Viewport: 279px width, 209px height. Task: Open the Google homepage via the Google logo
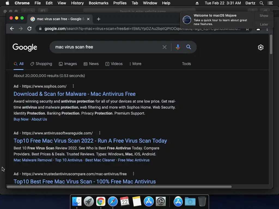pyautogui.click(x=25, y=47)
